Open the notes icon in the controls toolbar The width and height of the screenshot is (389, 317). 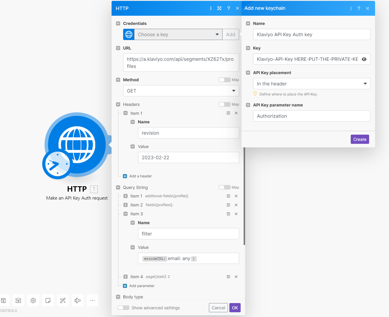[48, 300]
